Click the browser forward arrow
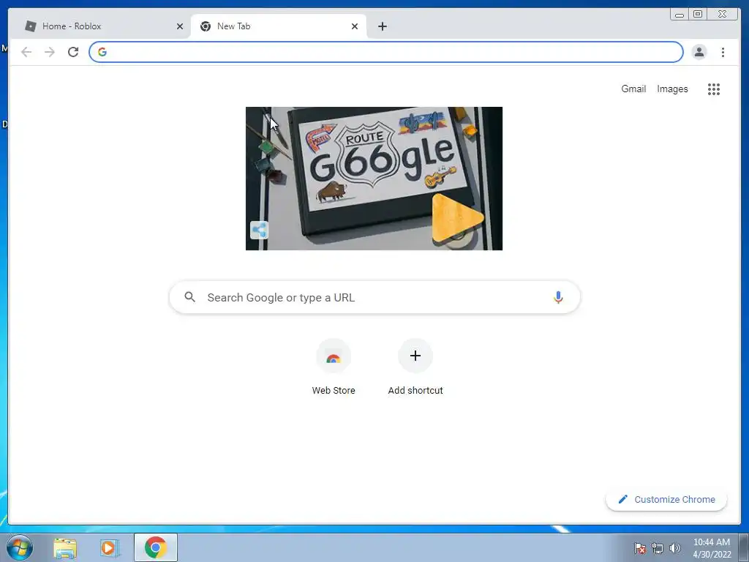The image size is (749, 562). click(50, 52)
